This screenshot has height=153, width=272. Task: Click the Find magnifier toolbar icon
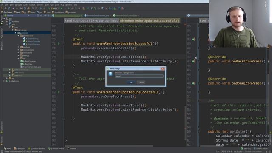point(33,8)
